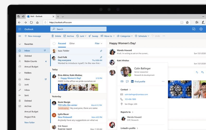Open Outlook settings gear icon
Screen dimensions: 206x130
coord(201,29)
